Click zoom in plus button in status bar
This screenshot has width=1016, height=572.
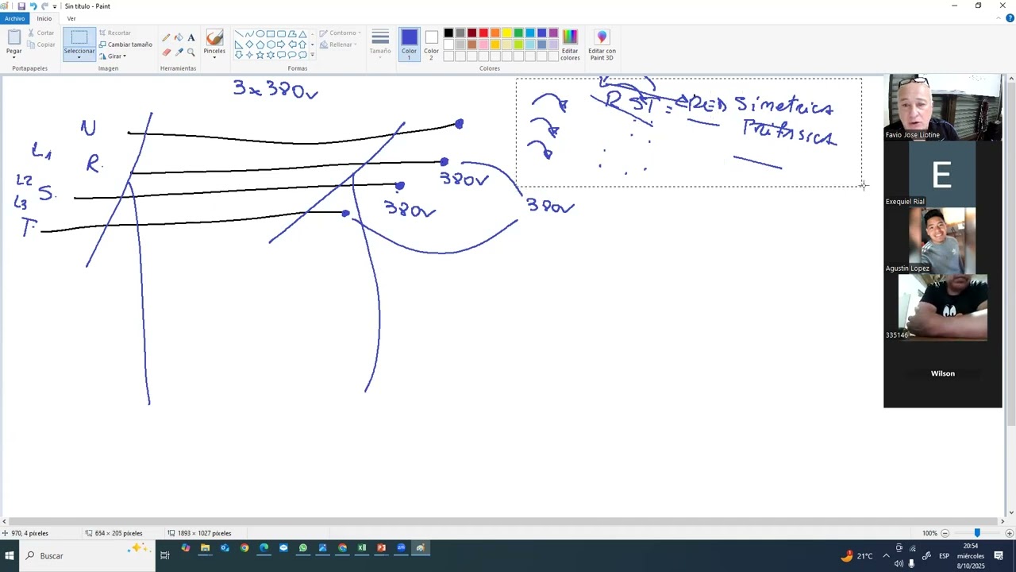click(1009, 533)
